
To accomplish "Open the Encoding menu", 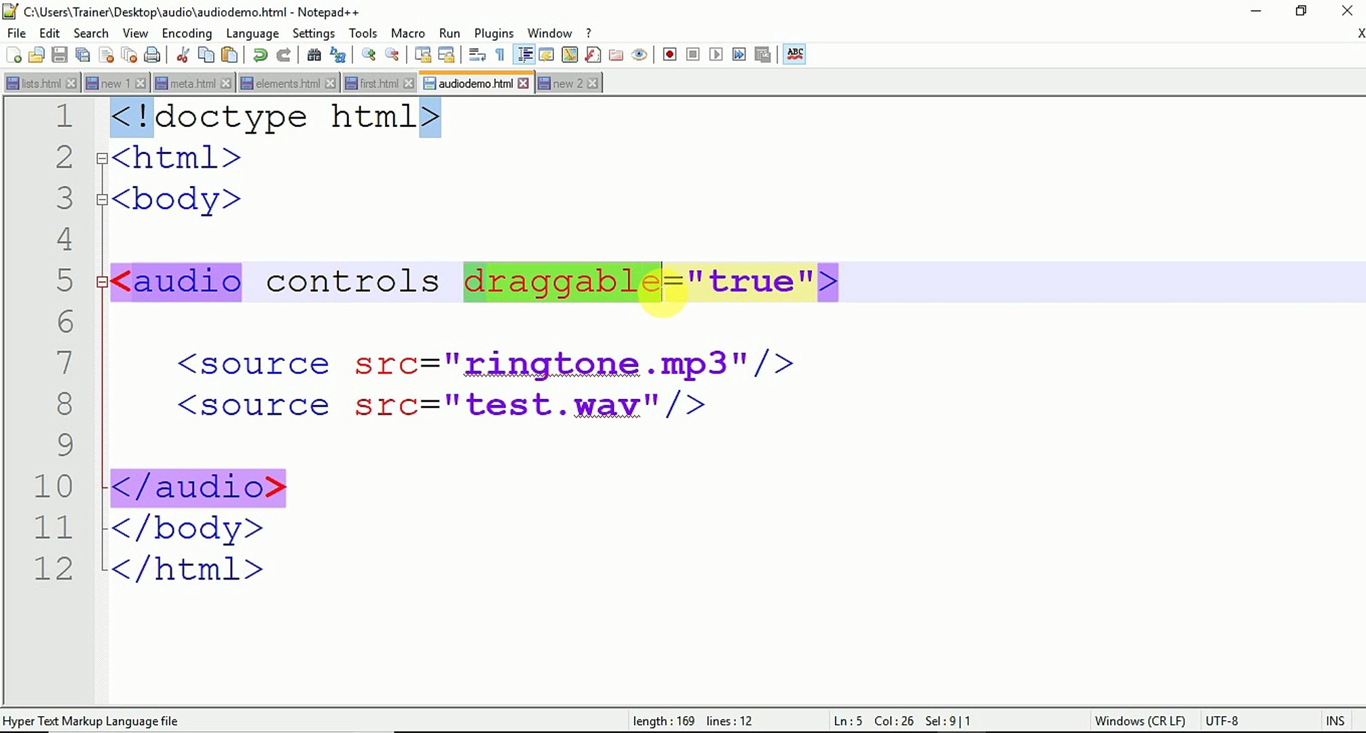I will pyautogui.click(x=187, y=33).
